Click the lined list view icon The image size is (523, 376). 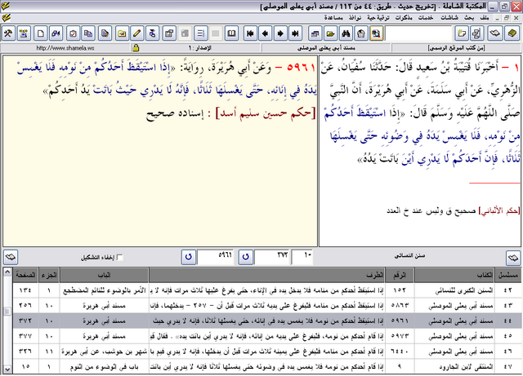(200, 33)
